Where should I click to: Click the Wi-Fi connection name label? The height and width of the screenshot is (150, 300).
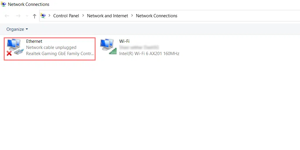point(124,41)
